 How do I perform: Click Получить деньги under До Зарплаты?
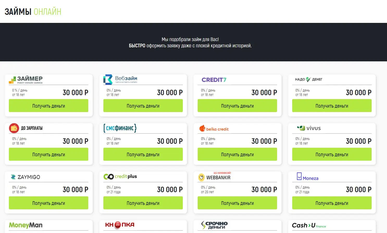pos(48,154)
